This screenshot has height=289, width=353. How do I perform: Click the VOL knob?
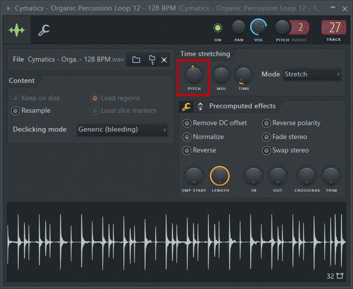pyautogui.click(x=259, y=27)
